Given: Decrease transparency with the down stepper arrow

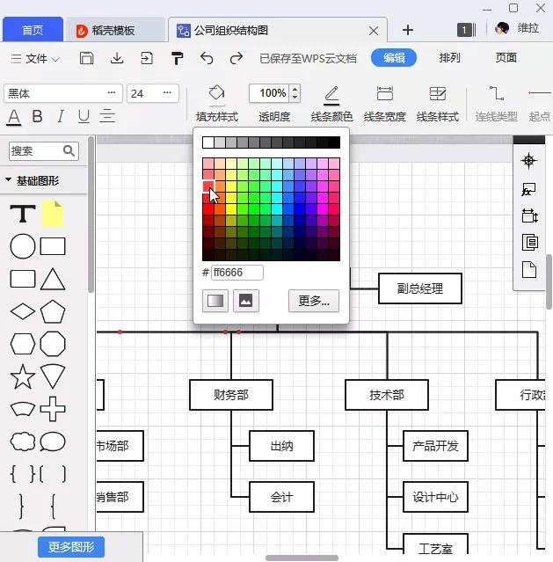Looking at the screenshot, I should pos(295,98).
